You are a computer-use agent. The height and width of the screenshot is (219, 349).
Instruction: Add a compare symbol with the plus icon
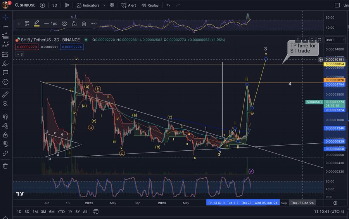42,5
